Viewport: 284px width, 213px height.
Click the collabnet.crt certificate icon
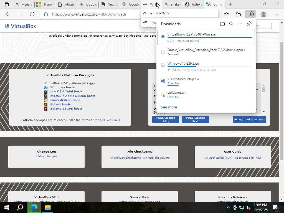(163, 95)
